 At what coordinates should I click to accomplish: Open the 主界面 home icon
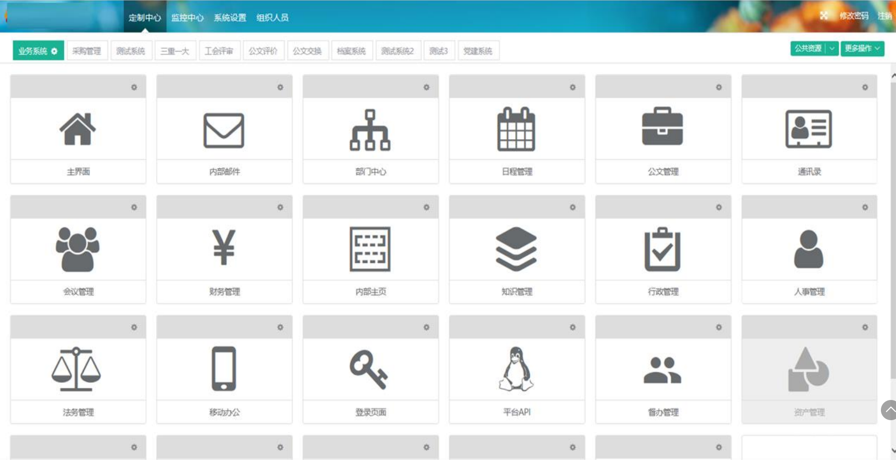(78, 129)
